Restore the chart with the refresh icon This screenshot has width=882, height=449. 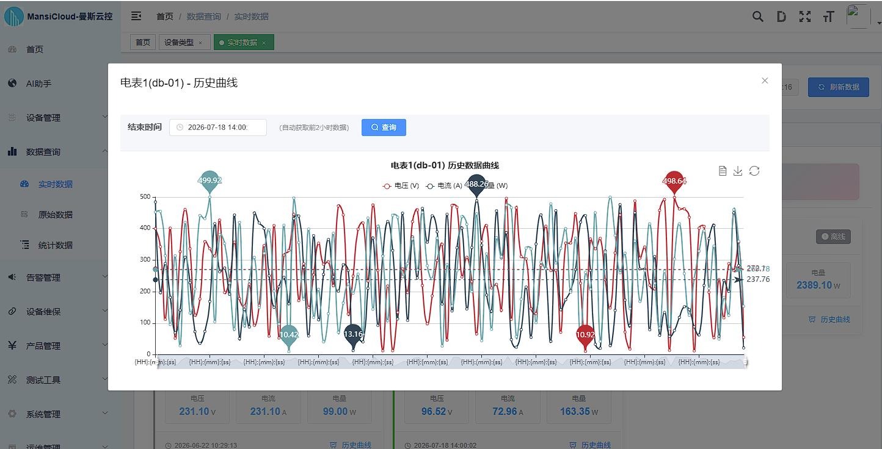pyautogui.click(x=754, y=171)
